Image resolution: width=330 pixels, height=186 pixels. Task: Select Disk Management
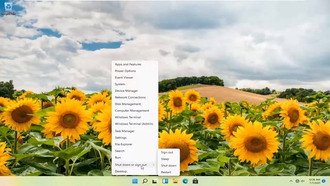pyautogui.click(x=135, y=104)
